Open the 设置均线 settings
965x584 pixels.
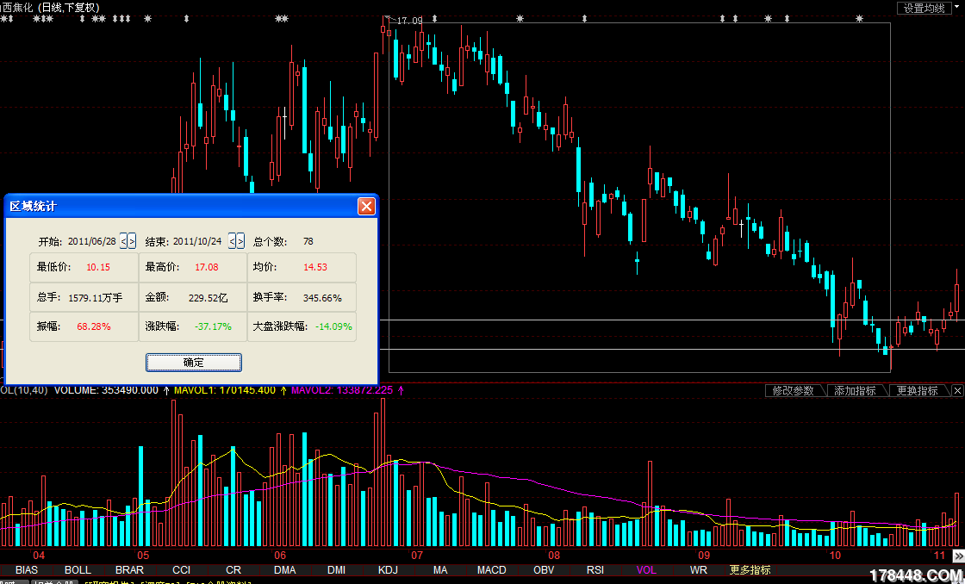tap(924, 8)
